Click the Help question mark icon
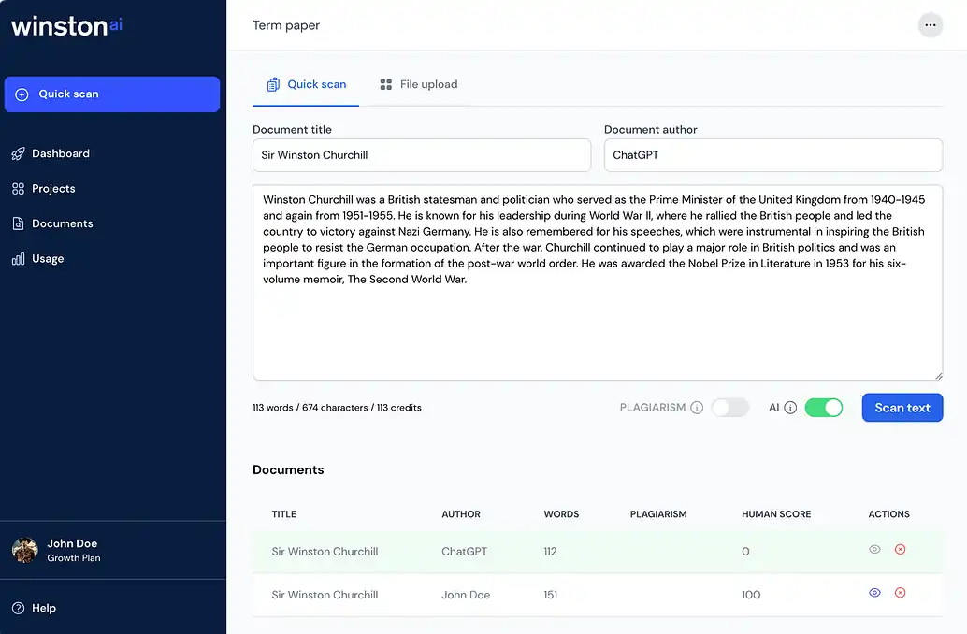 pyautogui.click(x=19, y=608)
